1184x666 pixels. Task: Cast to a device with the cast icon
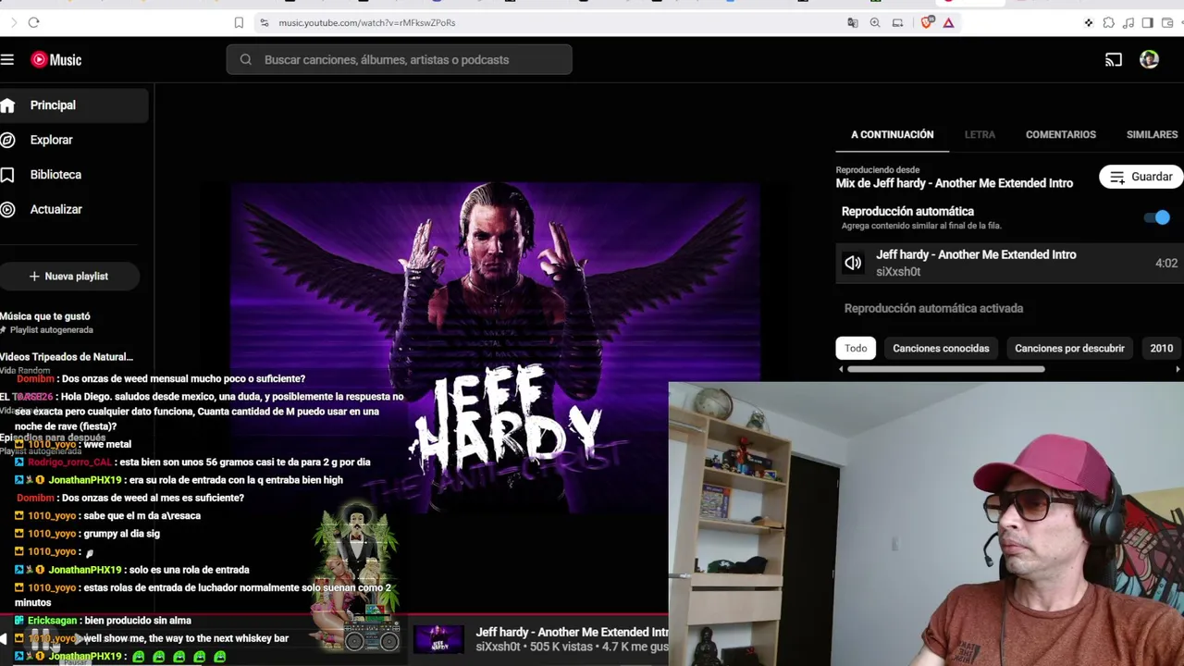[1114, 60]
